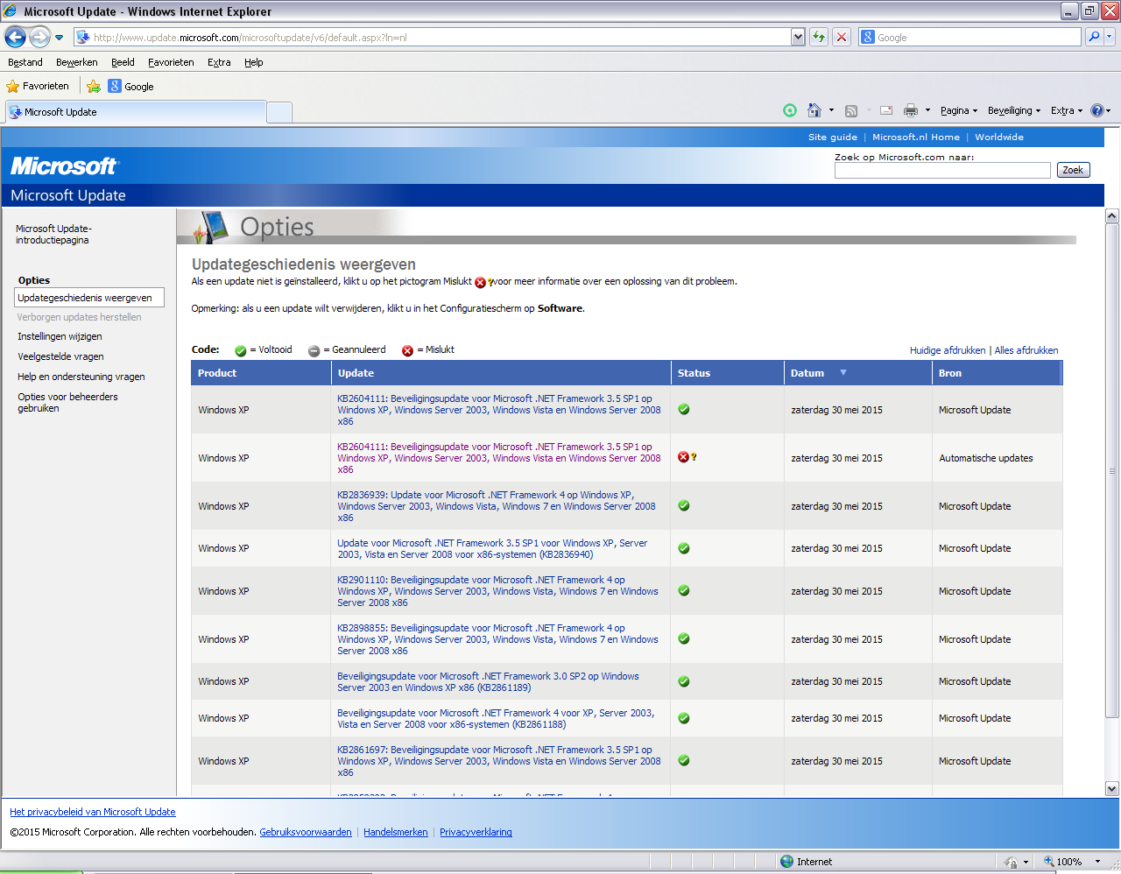Expand the print options dropdown arrow
This screenshot has width=1121, height=874.
[x=927, y=110]
